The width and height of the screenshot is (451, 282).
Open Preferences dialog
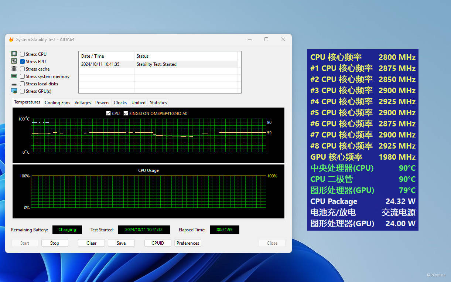tap(188, 243)
